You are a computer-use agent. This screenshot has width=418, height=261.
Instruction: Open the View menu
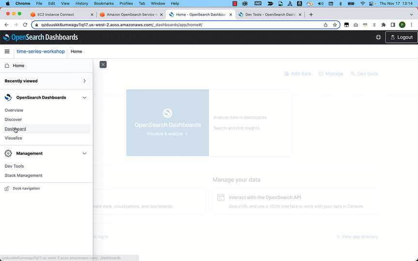pos(65,3)
